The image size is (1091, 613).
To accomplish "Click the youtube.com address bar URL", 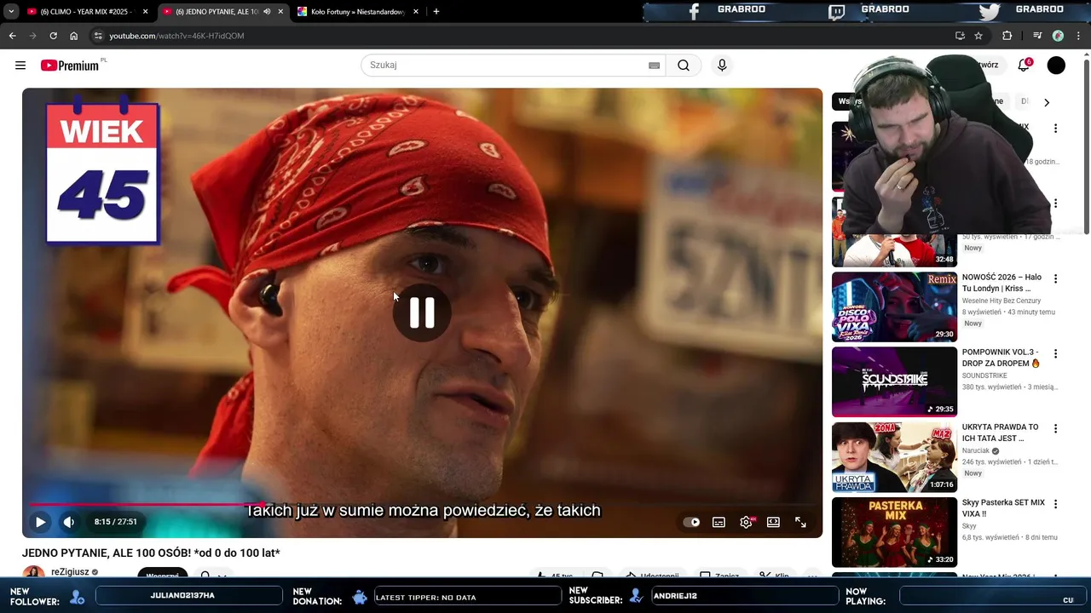I will pos(176,36).
